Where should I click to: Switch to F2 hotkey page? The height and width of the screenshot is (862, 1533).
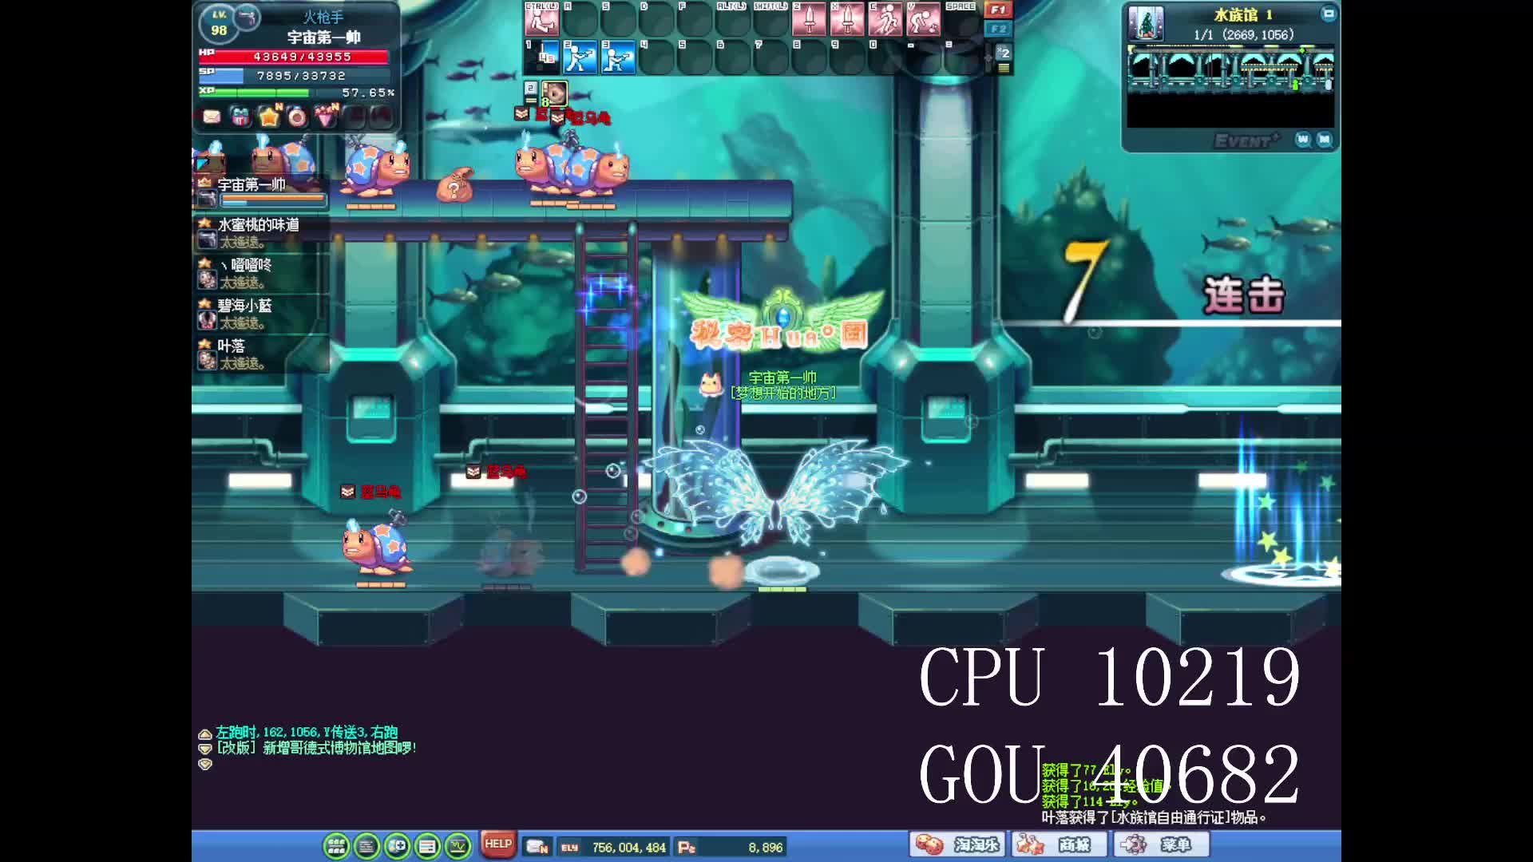pyautogui.click(x=998, y=29)
